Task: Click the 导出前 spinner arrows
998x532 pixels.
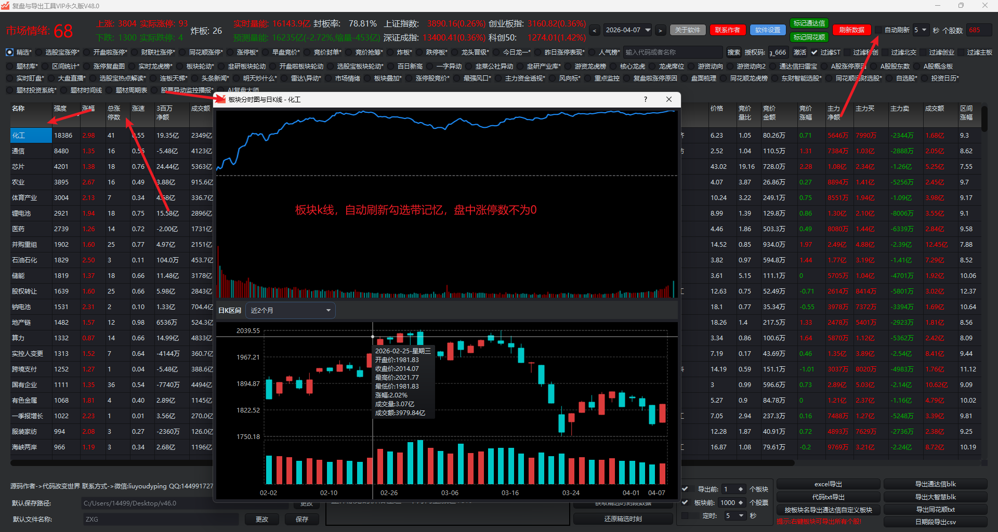Action: click(x=741, y=489)
